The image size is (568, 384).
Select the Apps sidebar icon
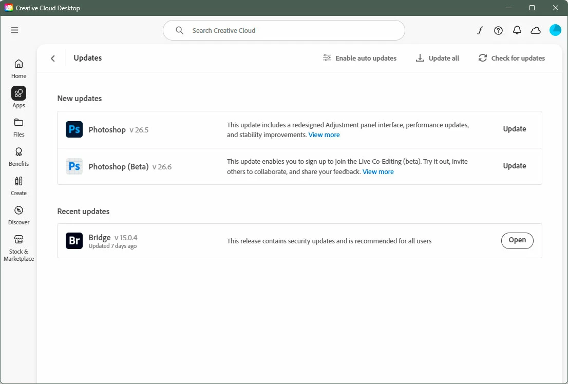click(18, 93)
